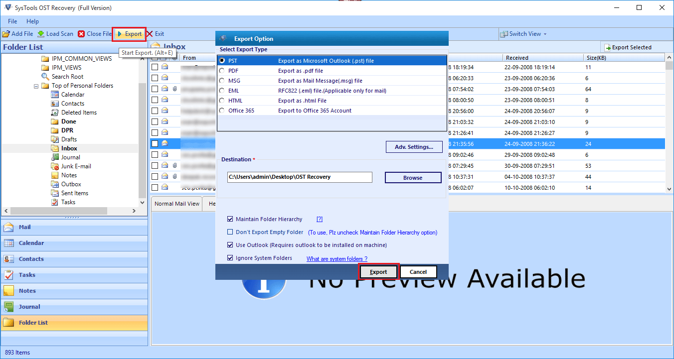674x359 pixels.
Task: Open the Tasks navigation pane
Action: click(74, 275)
